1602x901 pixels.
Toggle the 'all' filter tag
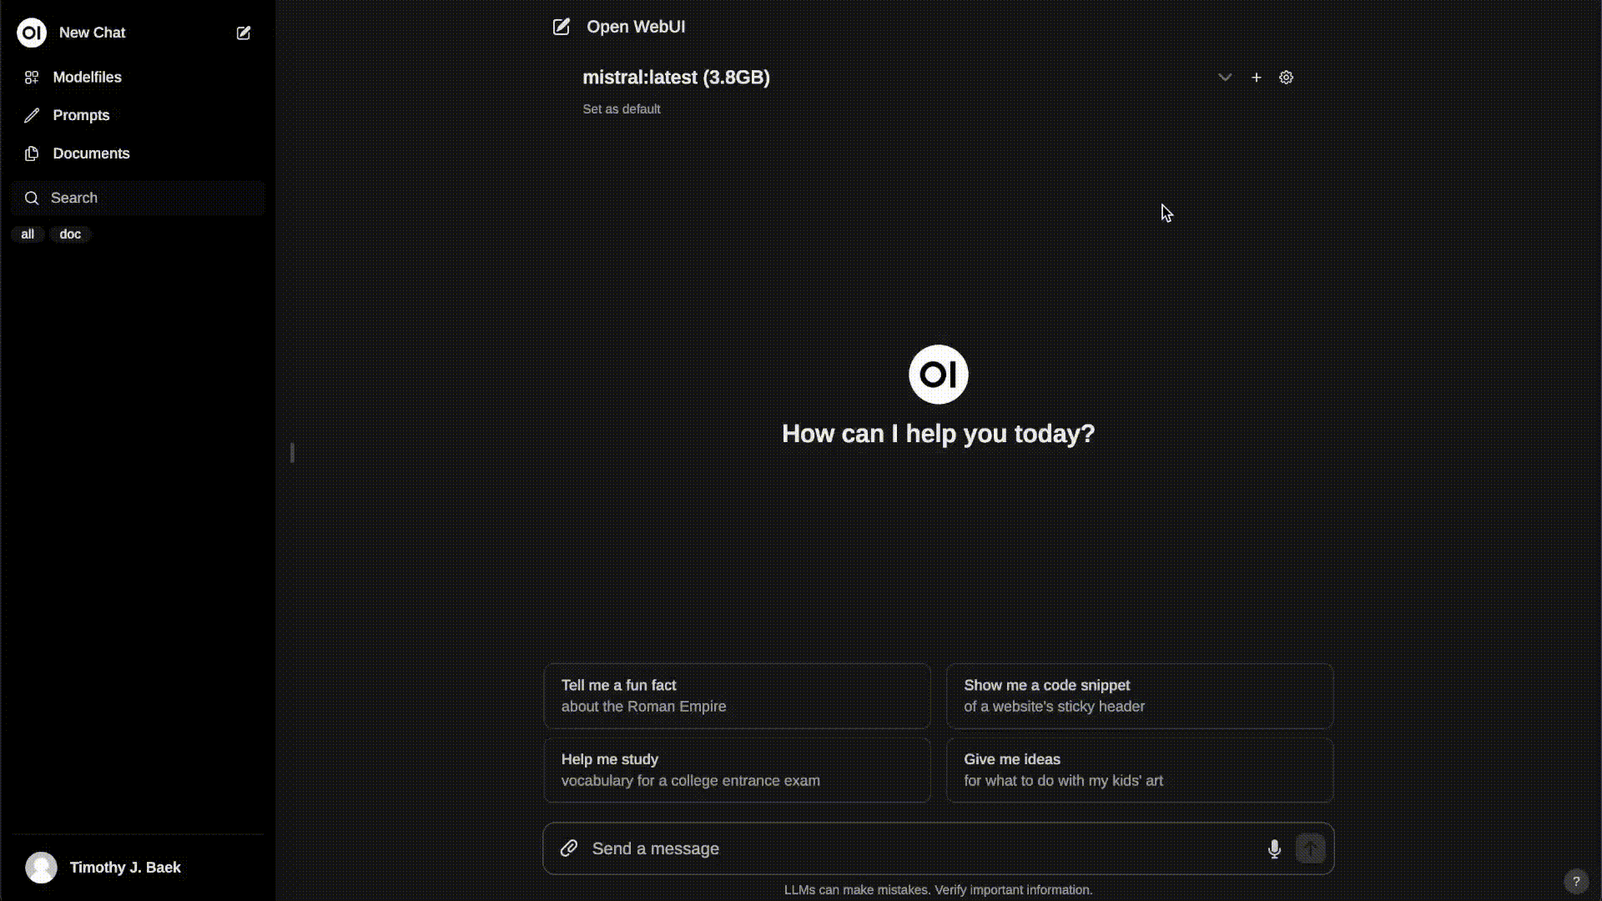[28, 234]
